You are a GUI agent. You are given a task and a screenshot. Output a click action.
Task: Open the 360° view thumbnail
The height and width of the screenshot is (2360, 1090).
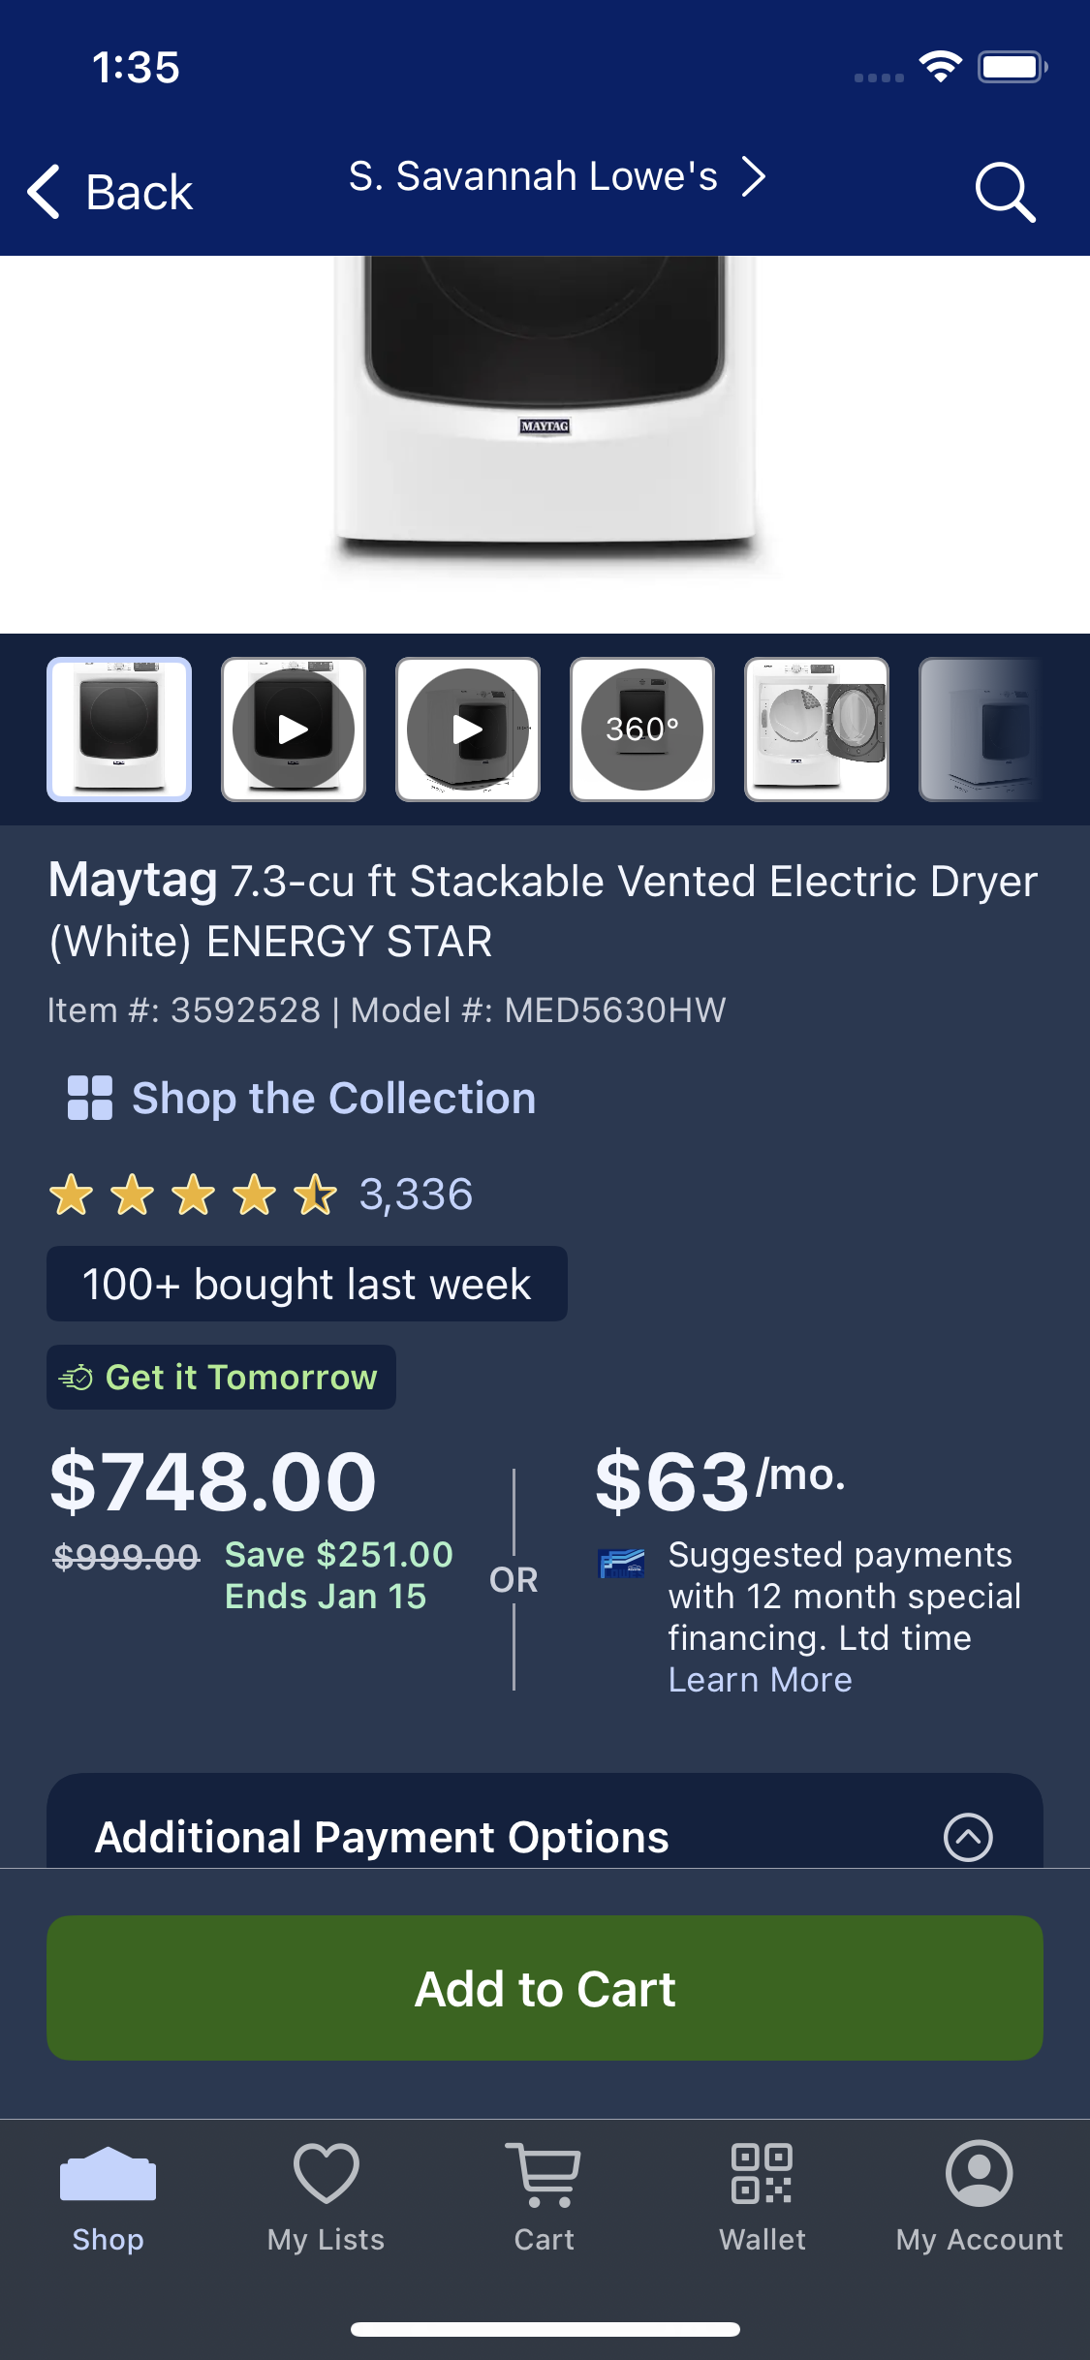pyautogui.click(x=642, y=730)
